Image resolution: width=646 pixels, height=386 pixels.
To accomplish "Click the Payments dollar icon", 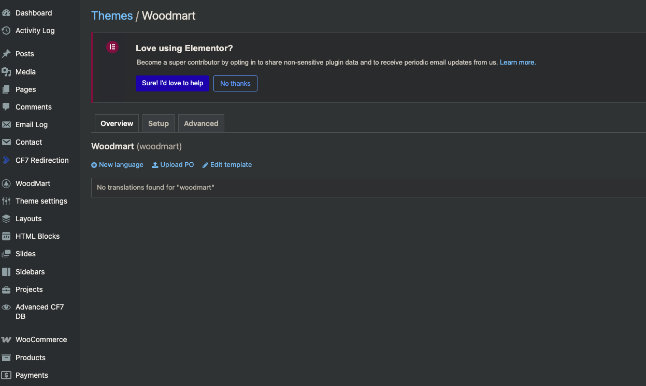I will (6, 375).
